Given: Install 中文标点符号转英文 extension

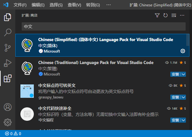Looking at the screenshot, I should point(175,97).
